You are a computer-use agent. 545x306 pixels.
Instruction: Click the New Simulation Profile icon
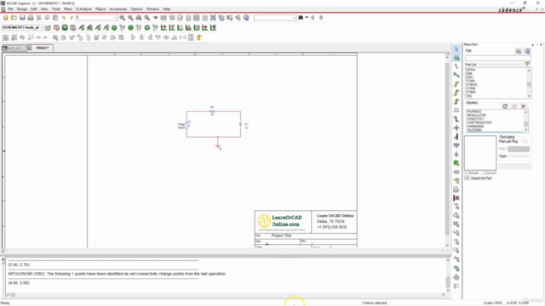tap(48, 27)
